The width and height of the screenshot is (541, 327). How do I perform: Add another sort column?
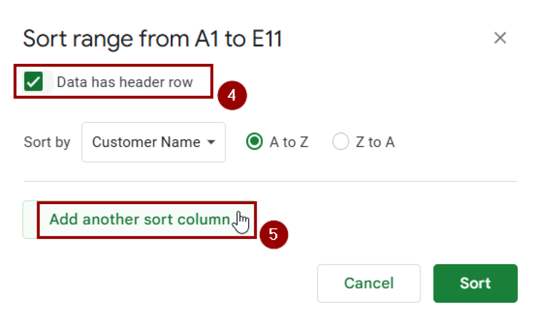click(140, 219)
